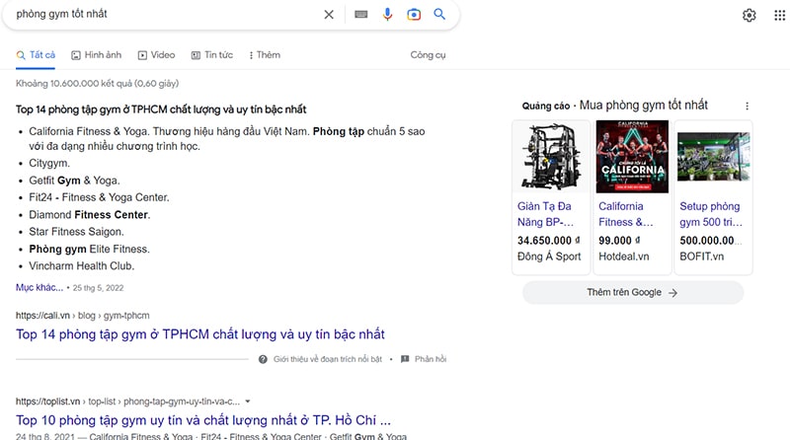Open the Công cụ search tools
The height and width of the screenshot is (440, 790).
pyautogui.click(x=429, y=55)
